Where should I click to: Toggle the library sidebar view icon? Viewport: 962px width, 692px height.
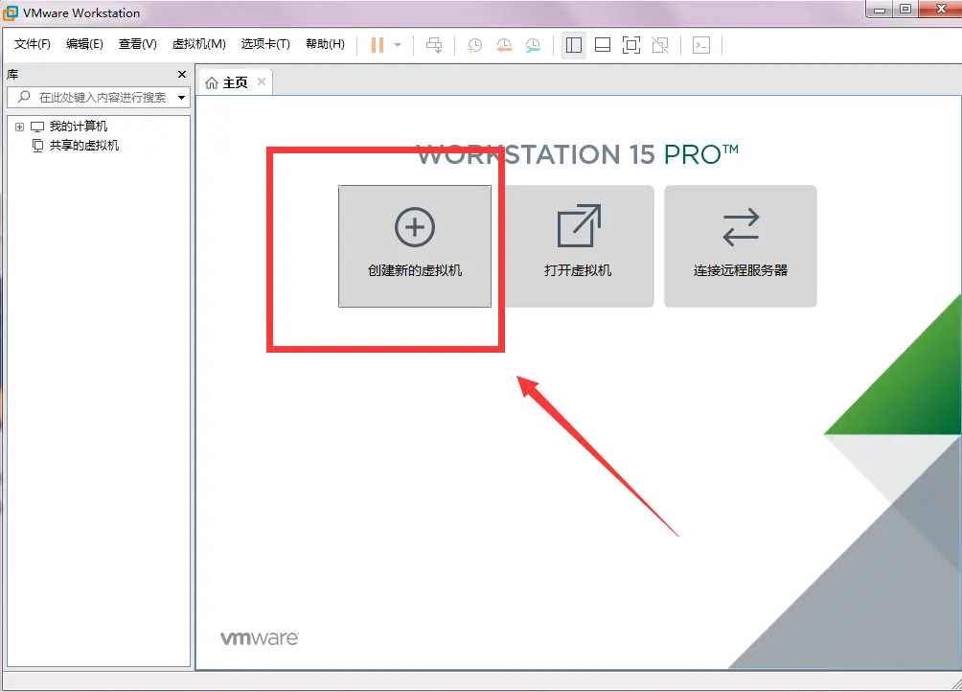click(x=574, y=45)
